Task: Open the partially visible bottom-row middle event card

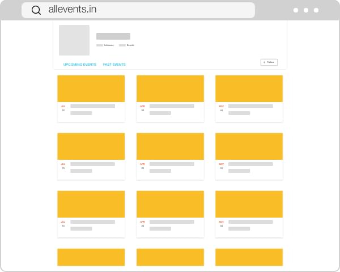Action: coord(170,257)
